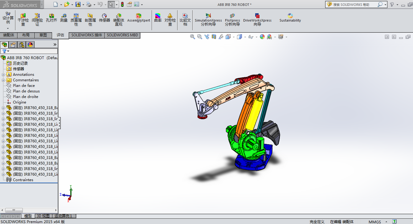Open 剖面属性 section properties

90,19
